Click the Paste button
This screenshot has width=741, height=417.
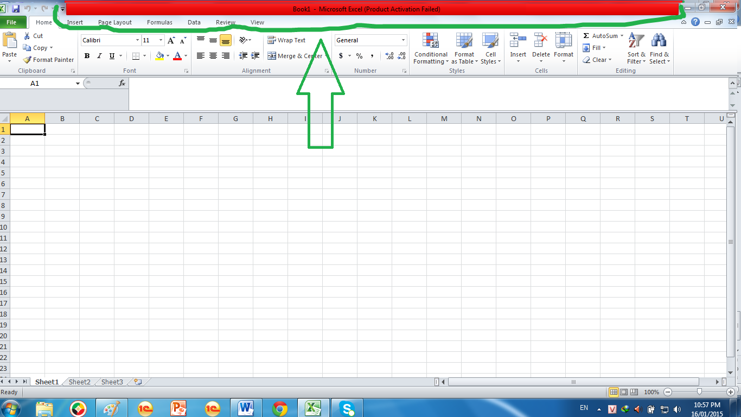point(10,46)
